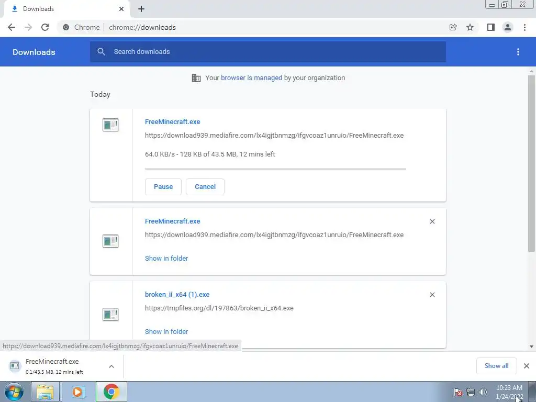
Task: Open the Chrome profile avatar
Action: 508,27
